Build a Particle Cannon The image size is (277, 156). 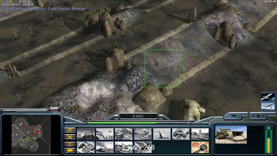point(124,147)
